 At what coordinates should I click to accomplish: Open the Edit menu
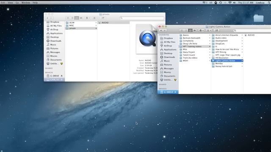(x=3, y=3)
